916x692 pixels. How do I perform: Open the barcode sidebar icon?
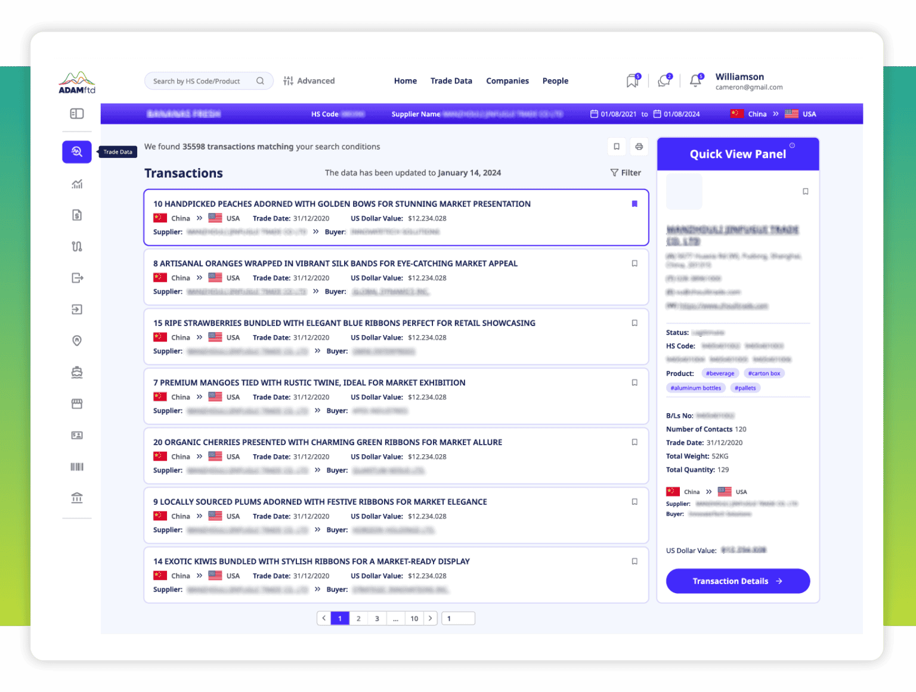pyautogui.click(x=77, y=467)
